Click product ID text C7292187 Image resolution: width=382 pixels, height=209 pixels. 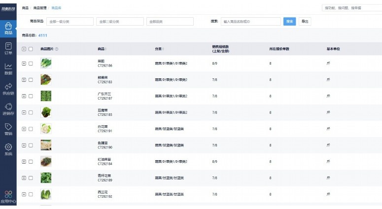[105, 99]
